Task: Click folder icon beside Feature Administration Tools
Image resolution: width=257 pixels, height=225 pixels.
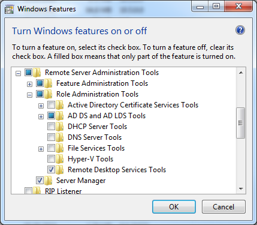Action: pyautogui.click(x=49, y=83)
